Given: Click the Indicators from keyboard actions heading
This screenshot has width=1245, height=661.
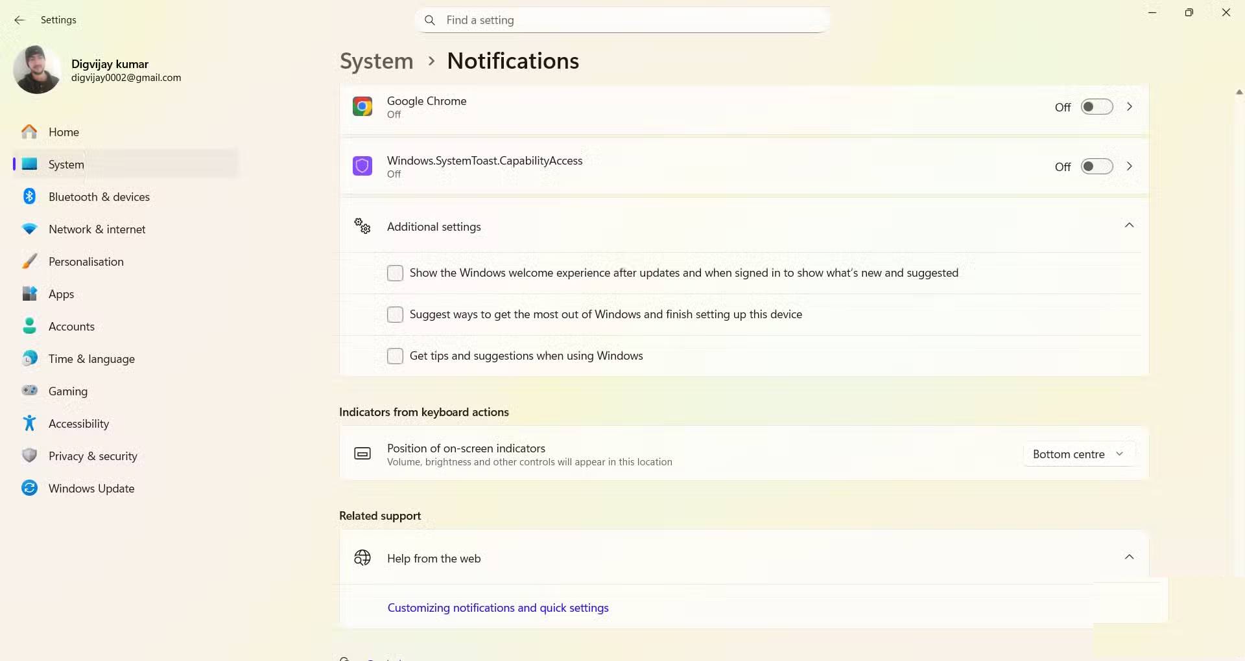Looking at the screenshot, I should click(x=424, y=412).
